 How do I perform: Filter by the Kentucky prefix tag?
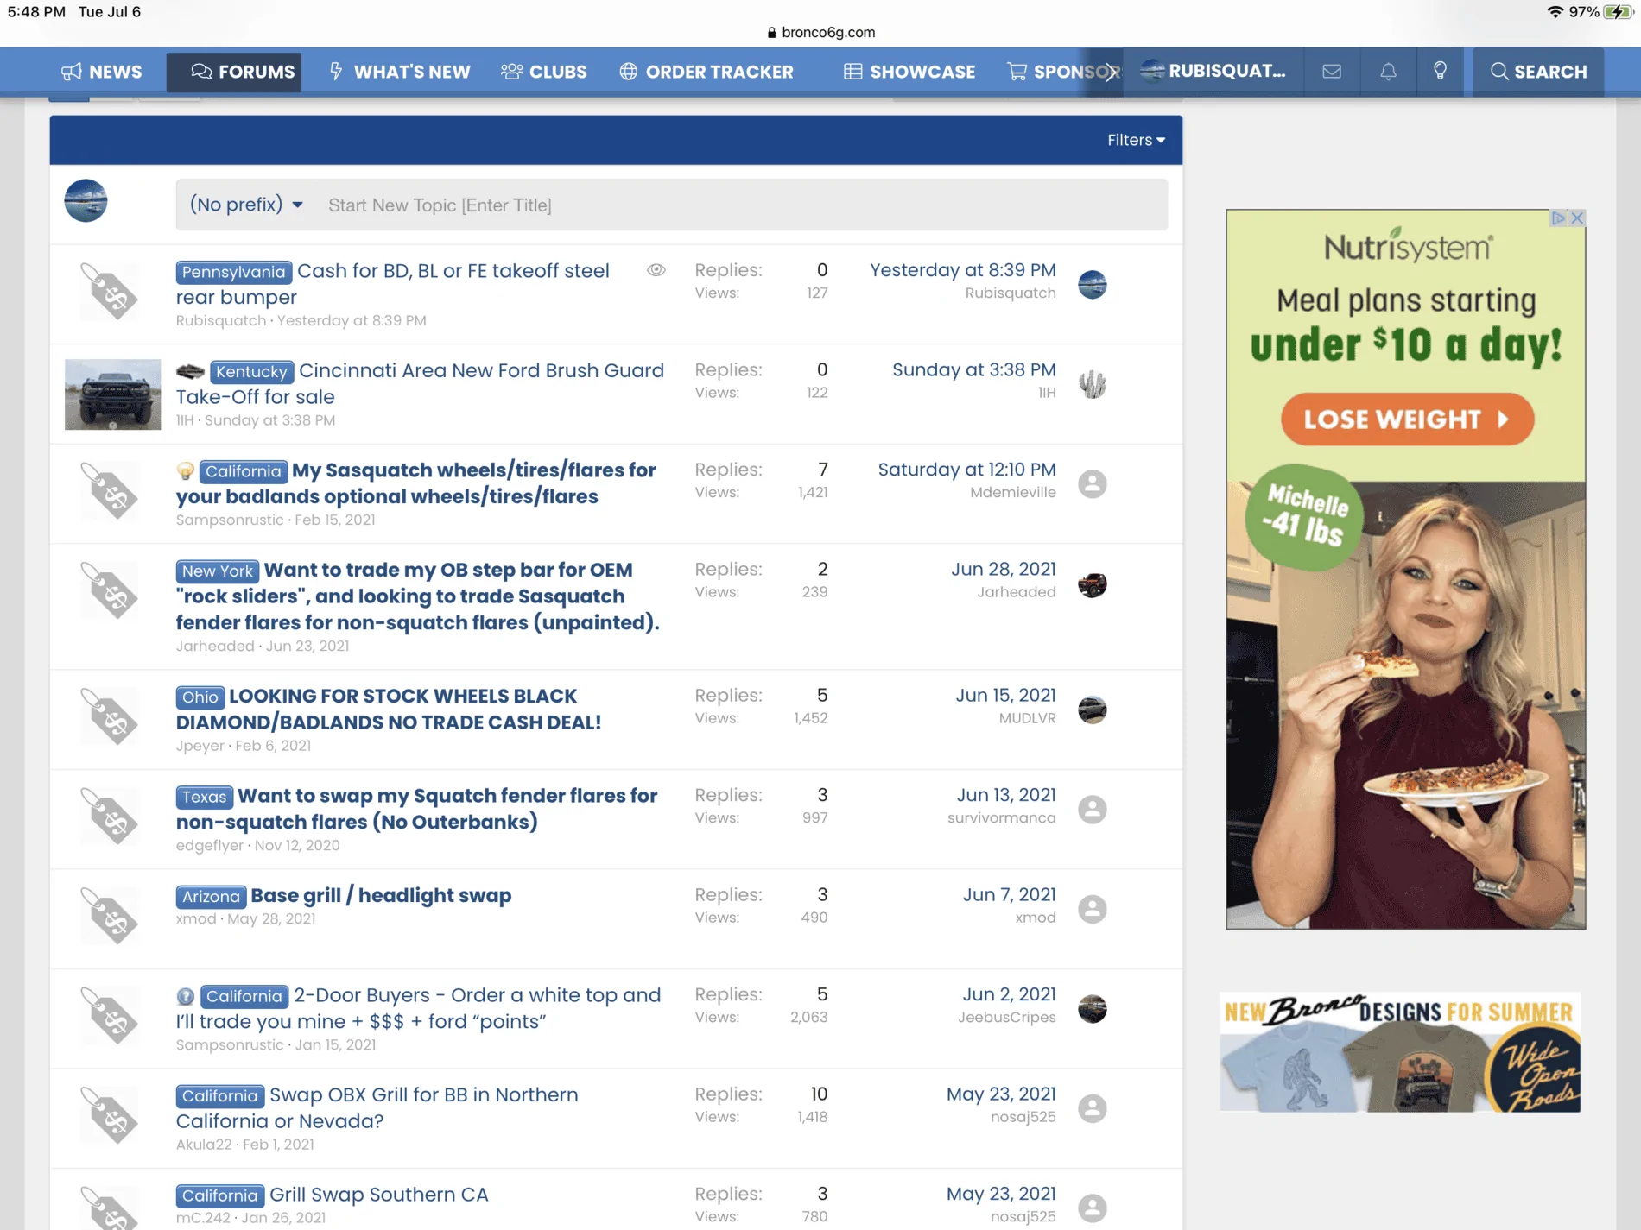(x=251, y=372)
